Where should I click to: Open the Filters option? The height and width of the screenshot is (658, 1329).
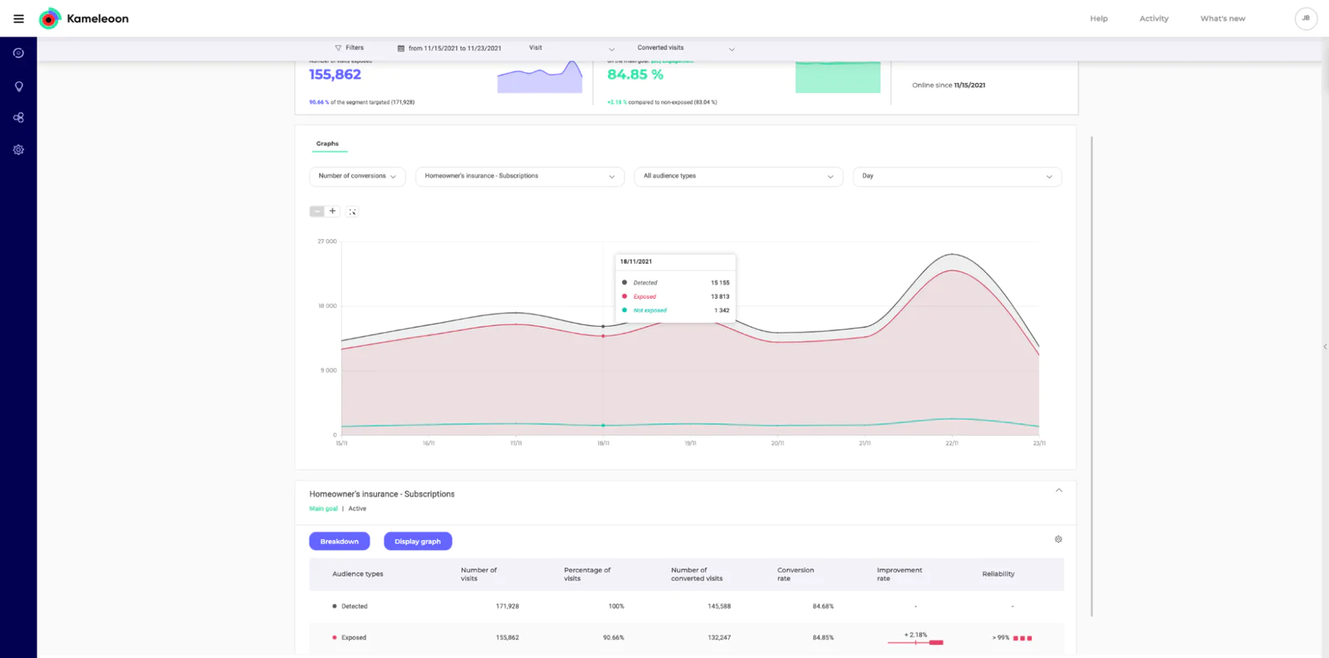click(350, 48)
